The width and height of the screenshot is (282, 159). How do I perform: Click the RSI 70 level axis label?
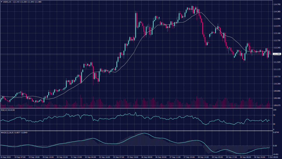coord(274,115)
